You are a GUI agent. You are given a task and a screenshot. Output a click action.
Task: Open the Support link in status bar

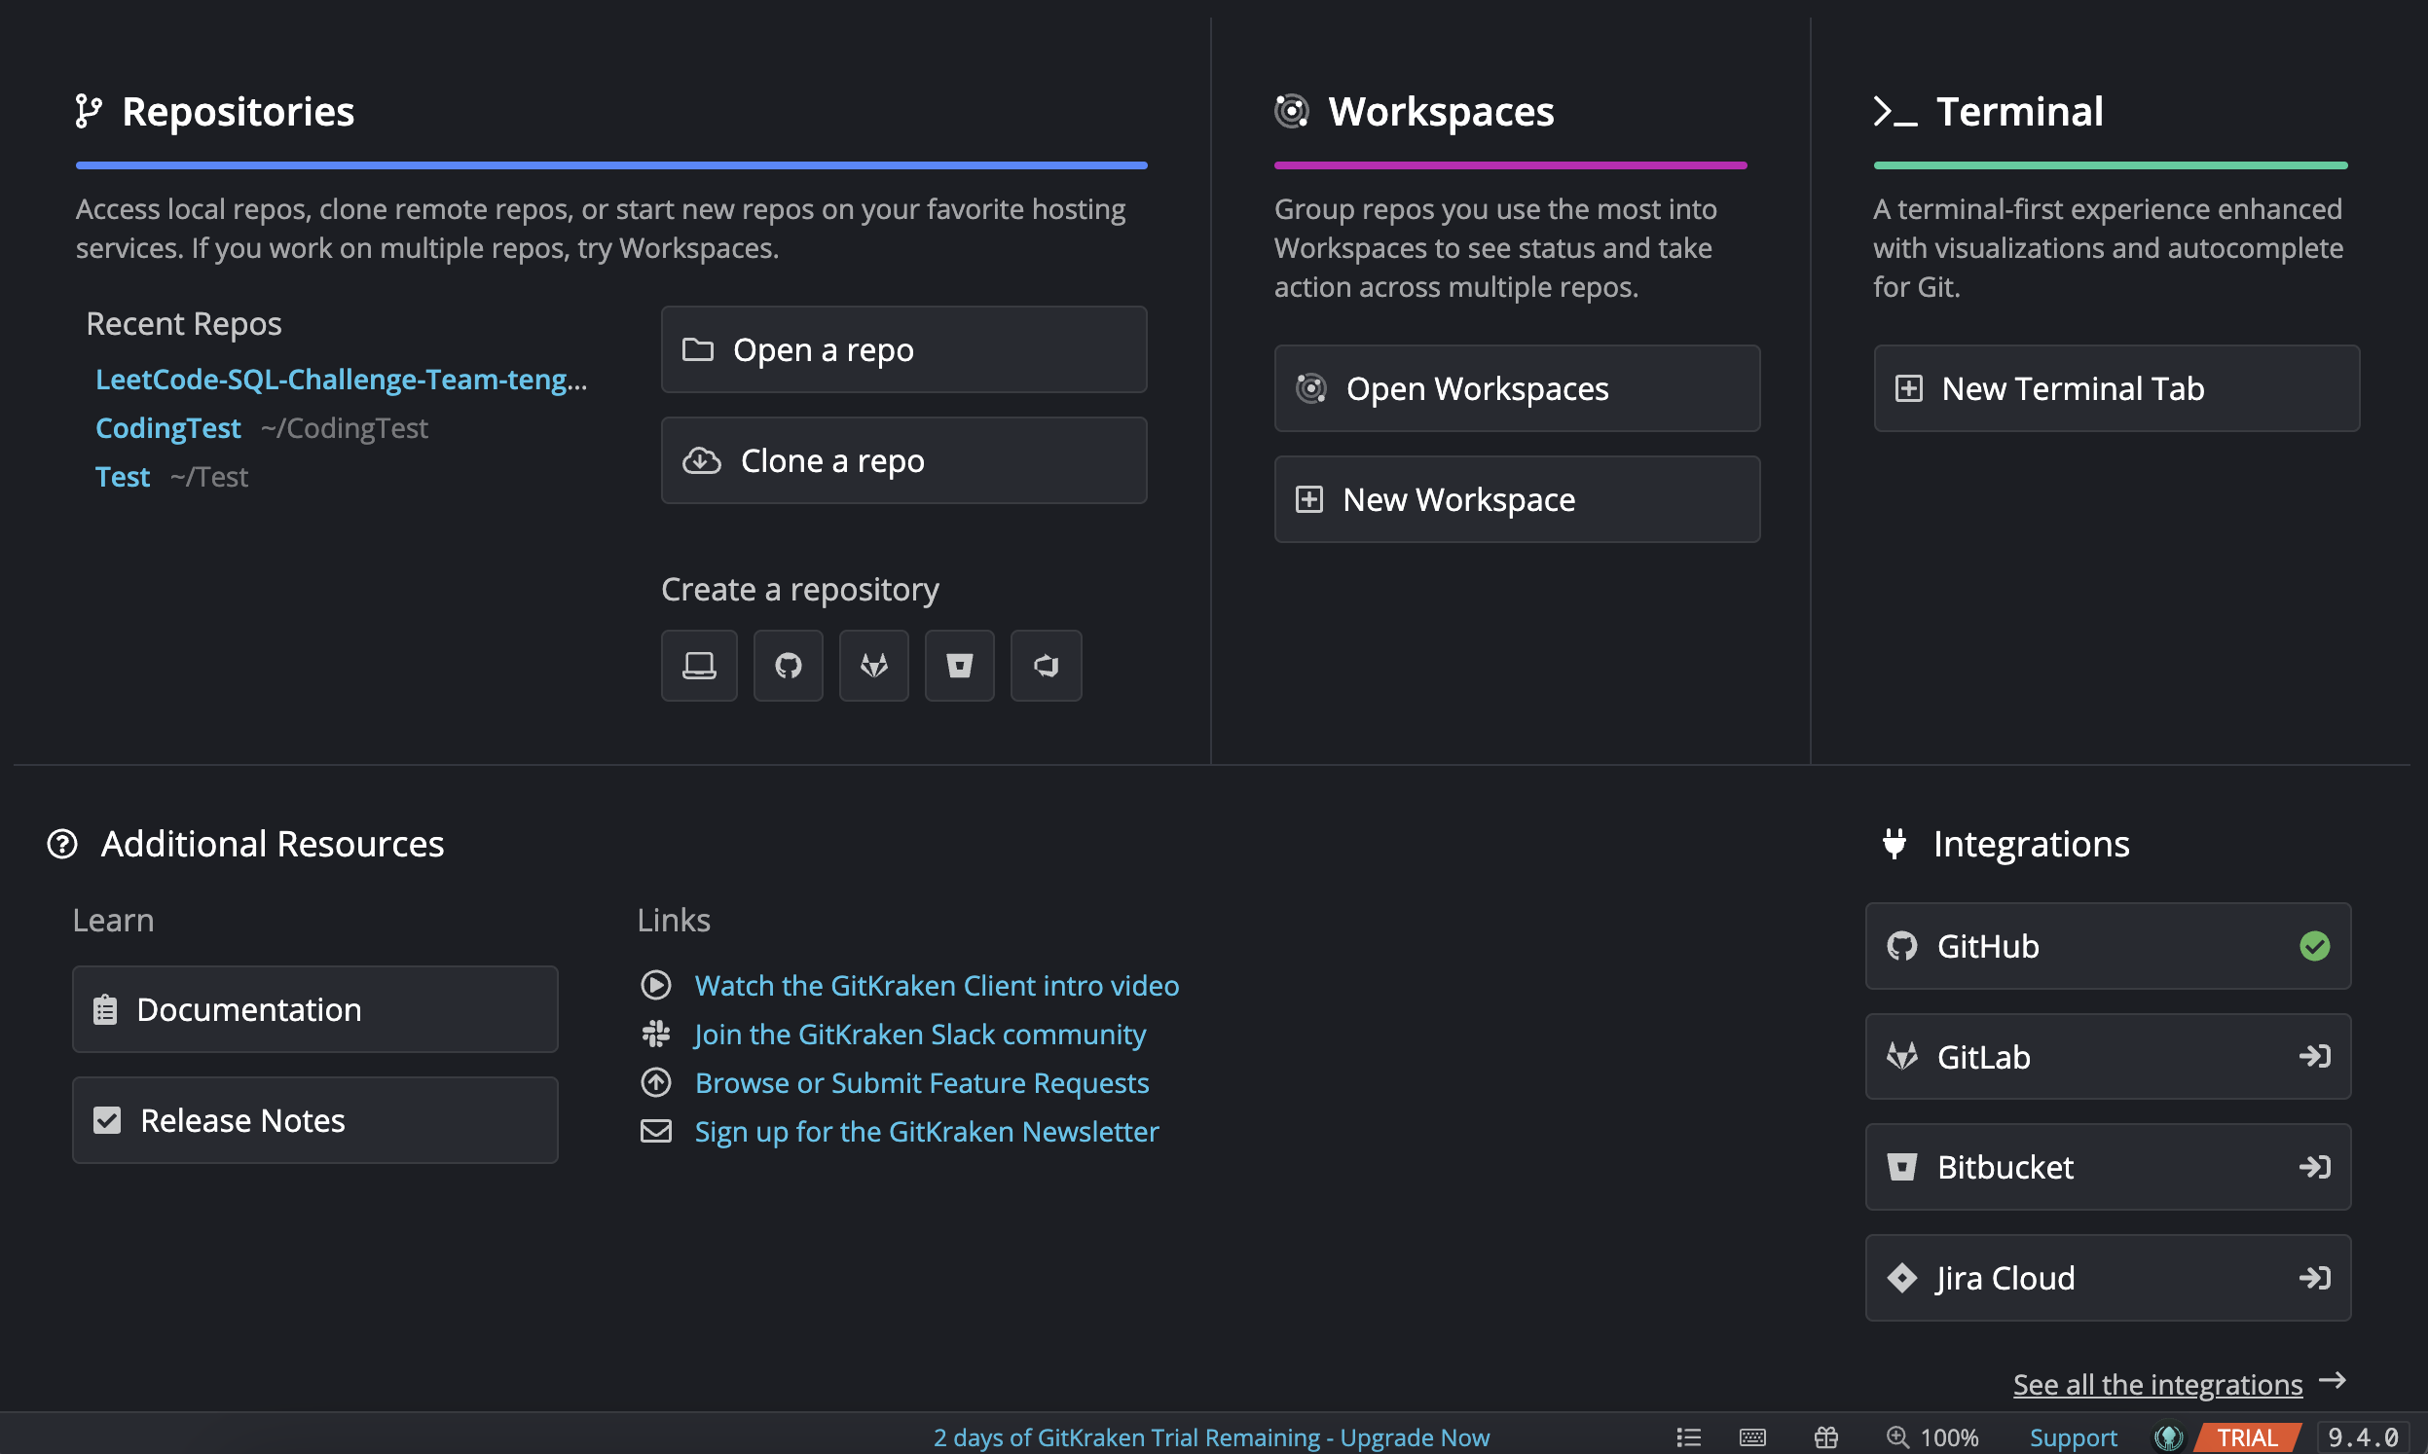(2074, 1437)
